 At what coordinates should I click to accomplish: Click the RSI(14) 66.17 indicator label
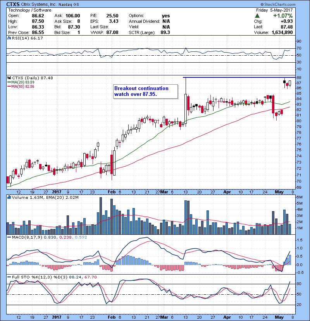point(28,38)
